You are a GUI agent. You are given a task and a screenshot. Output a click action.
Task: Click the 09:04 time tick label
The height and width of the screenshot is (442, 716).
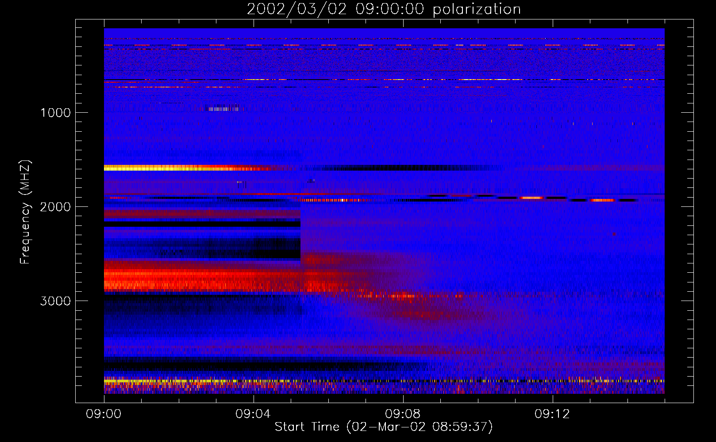click(253, 414)
